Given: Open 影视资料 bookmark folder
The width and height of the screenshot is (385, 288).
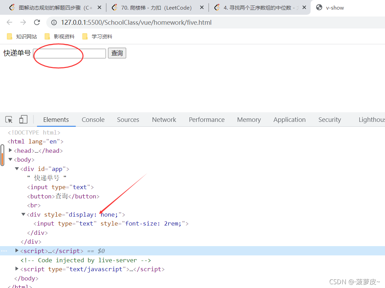Looking at the screenshot, I should point(59,37).
